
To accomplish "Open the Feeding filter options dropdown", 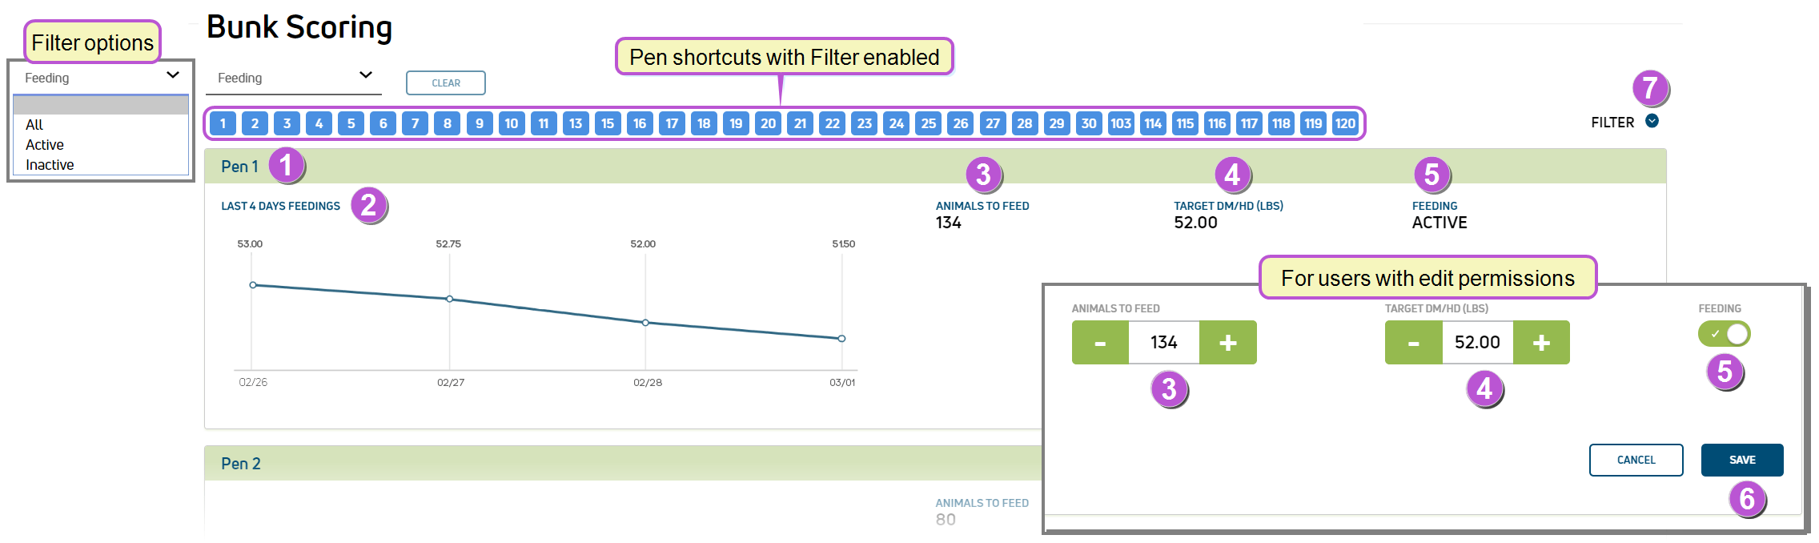I will 101,78.
